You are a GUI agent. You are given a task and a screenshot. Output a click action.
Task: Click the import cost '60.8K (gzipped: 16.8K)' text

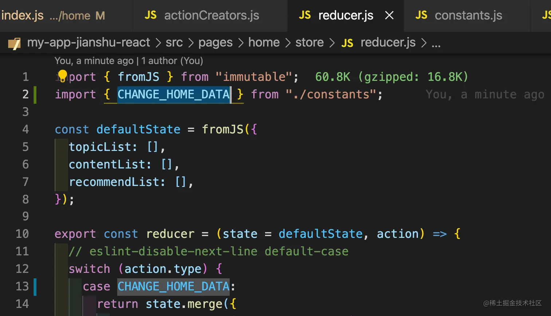391,77
